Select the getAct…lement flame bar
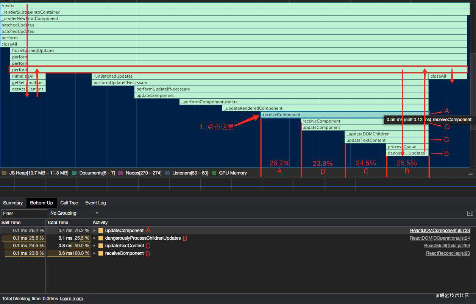The height and width of the screenshot is (304, 476). (28, 89)
